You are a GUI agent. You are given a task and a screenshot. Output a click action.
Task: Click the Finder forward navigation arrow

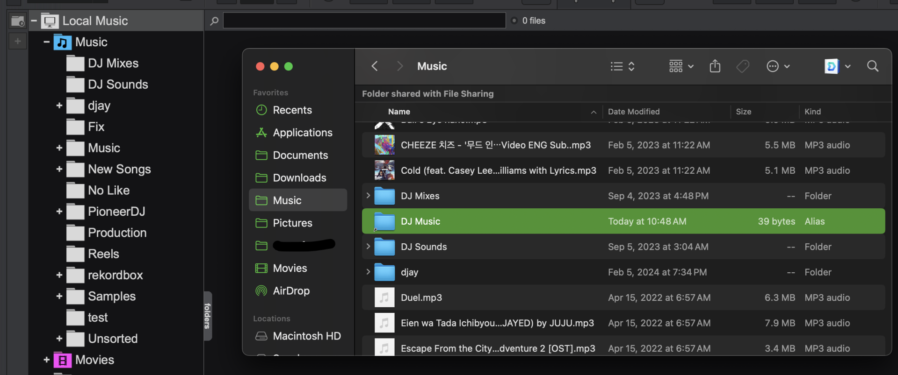400,66
